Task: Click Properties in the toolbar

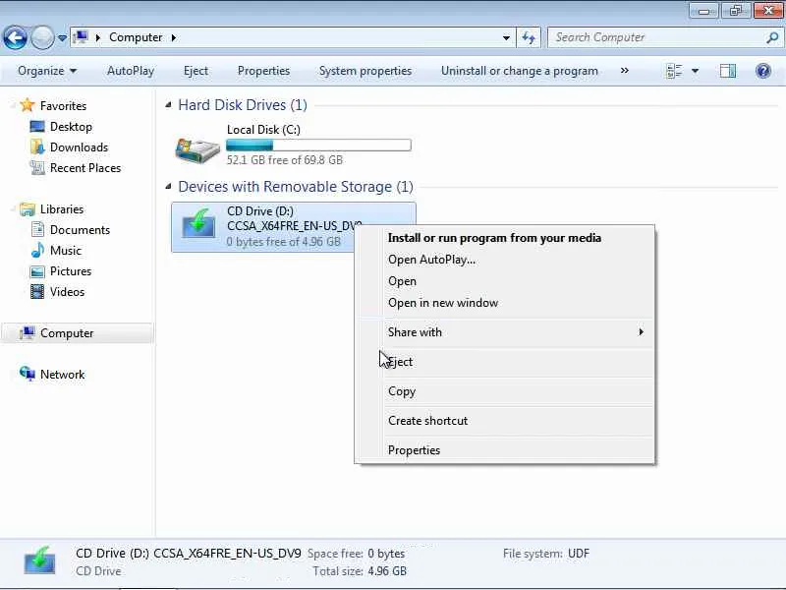Action: (x=263, y=71)
